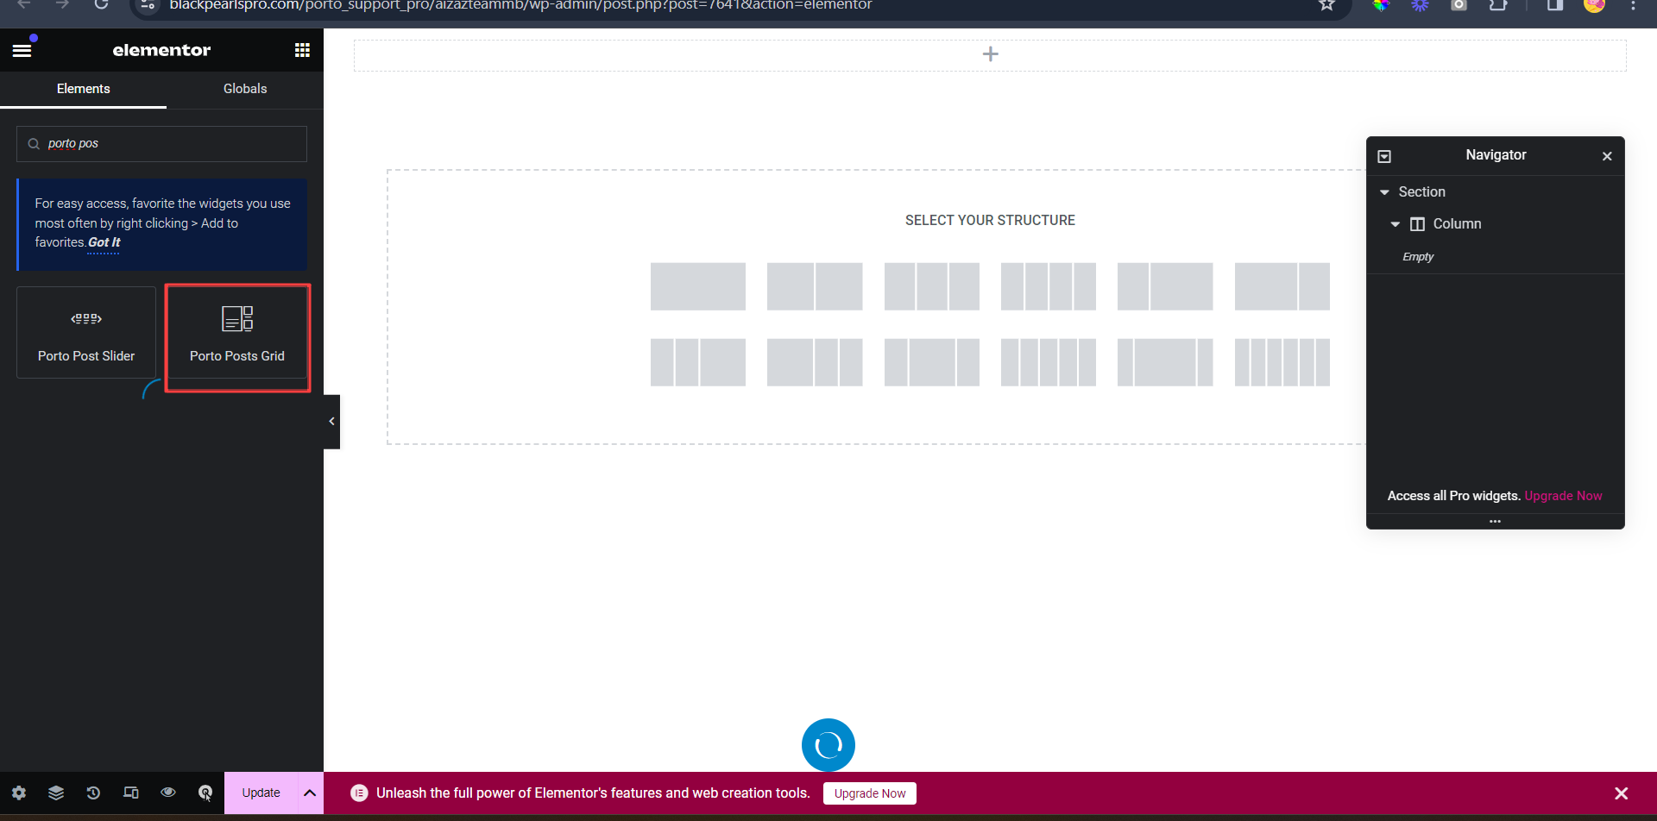
Task: Open Responsive Mode icon
Action: pyautogui.click(x=130, y=793)
